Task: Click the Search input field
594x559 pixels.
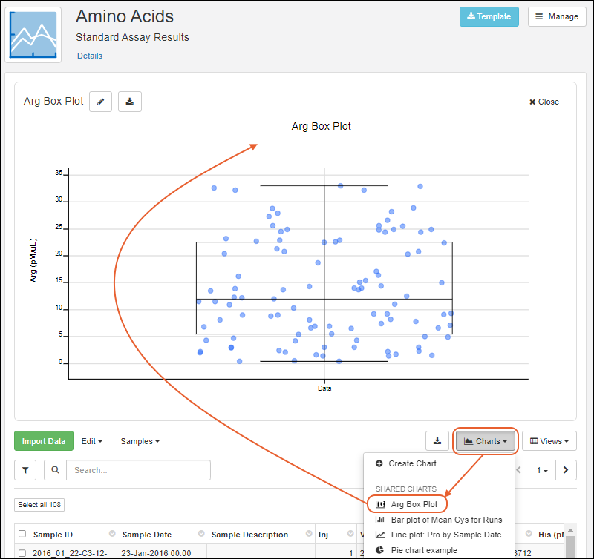Action: point(138,470)
